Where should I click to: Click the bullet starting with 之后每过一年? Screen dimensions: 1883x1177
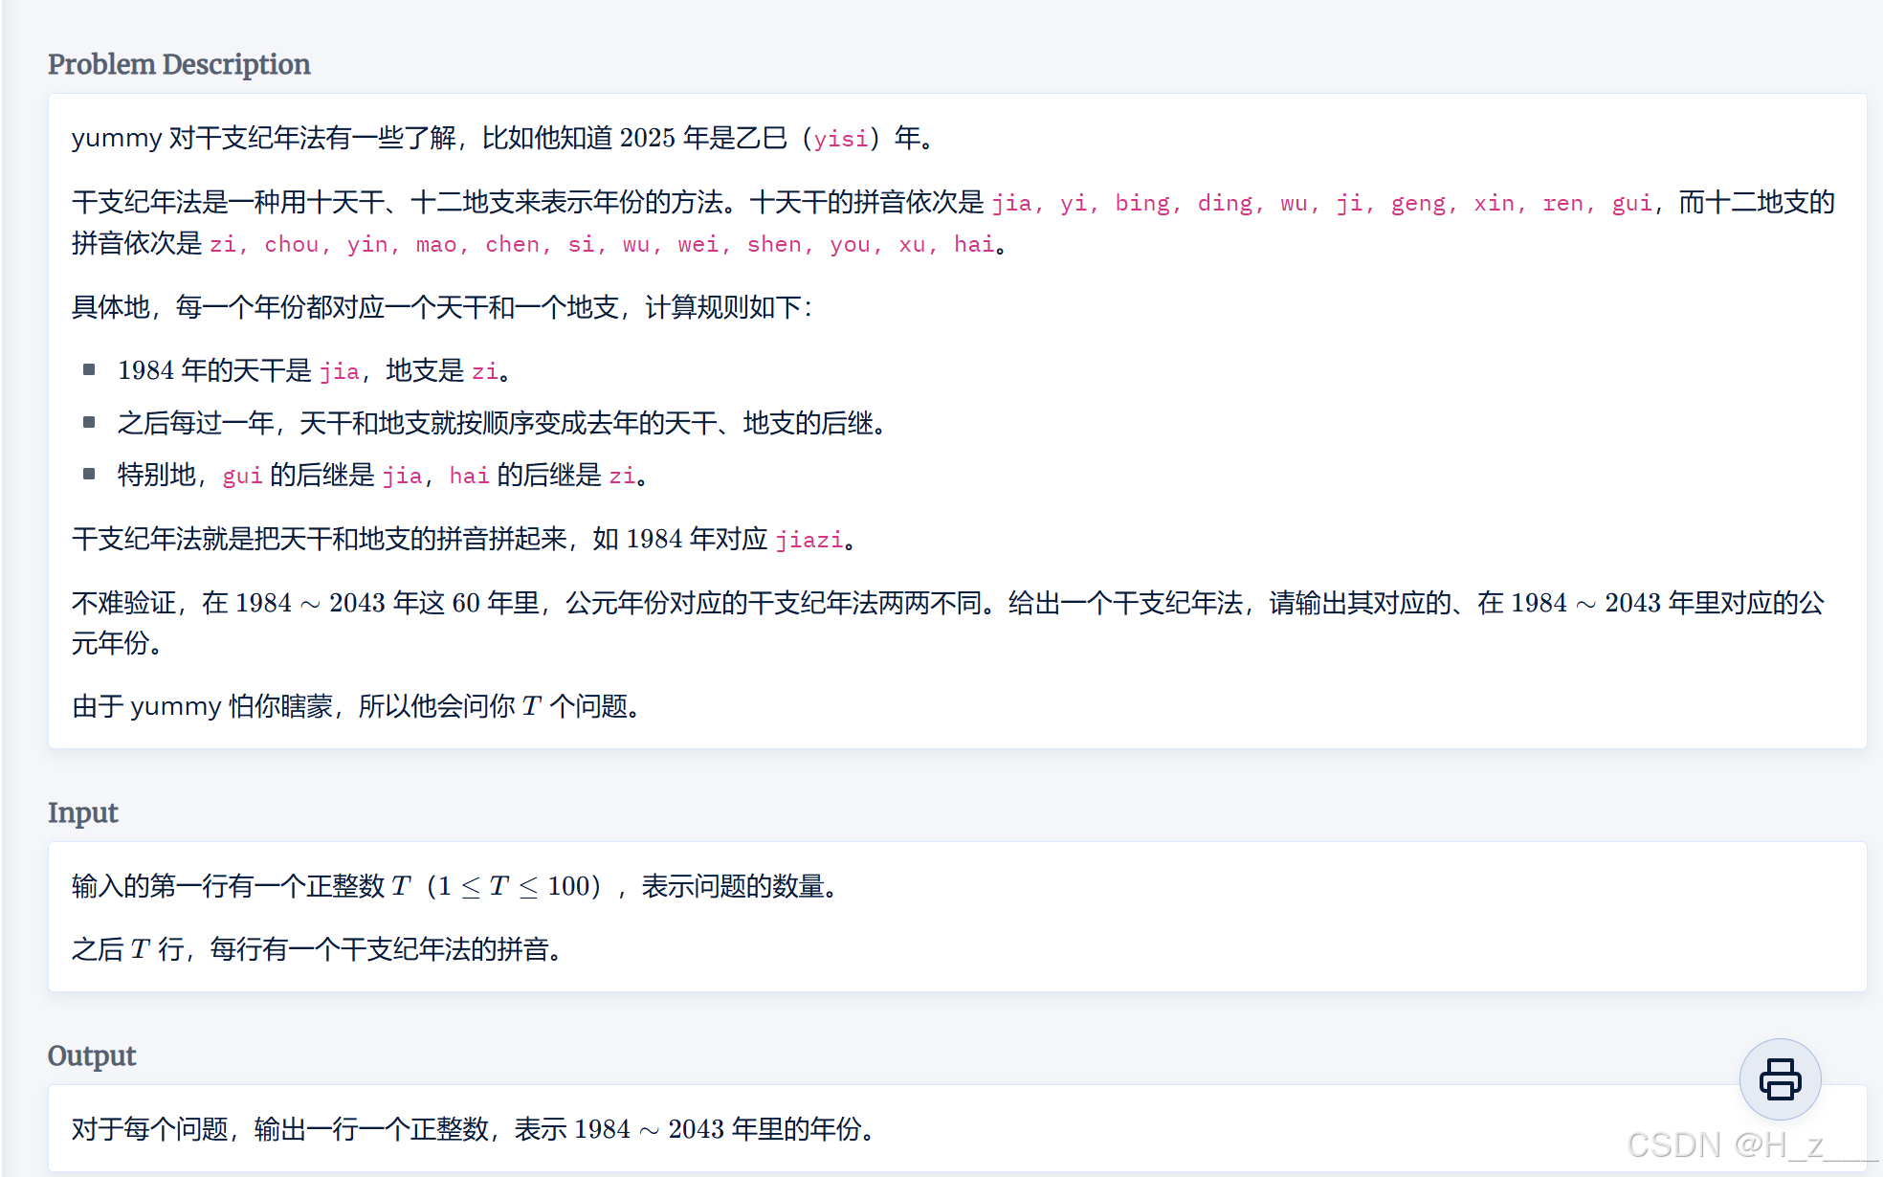[499, 423]
